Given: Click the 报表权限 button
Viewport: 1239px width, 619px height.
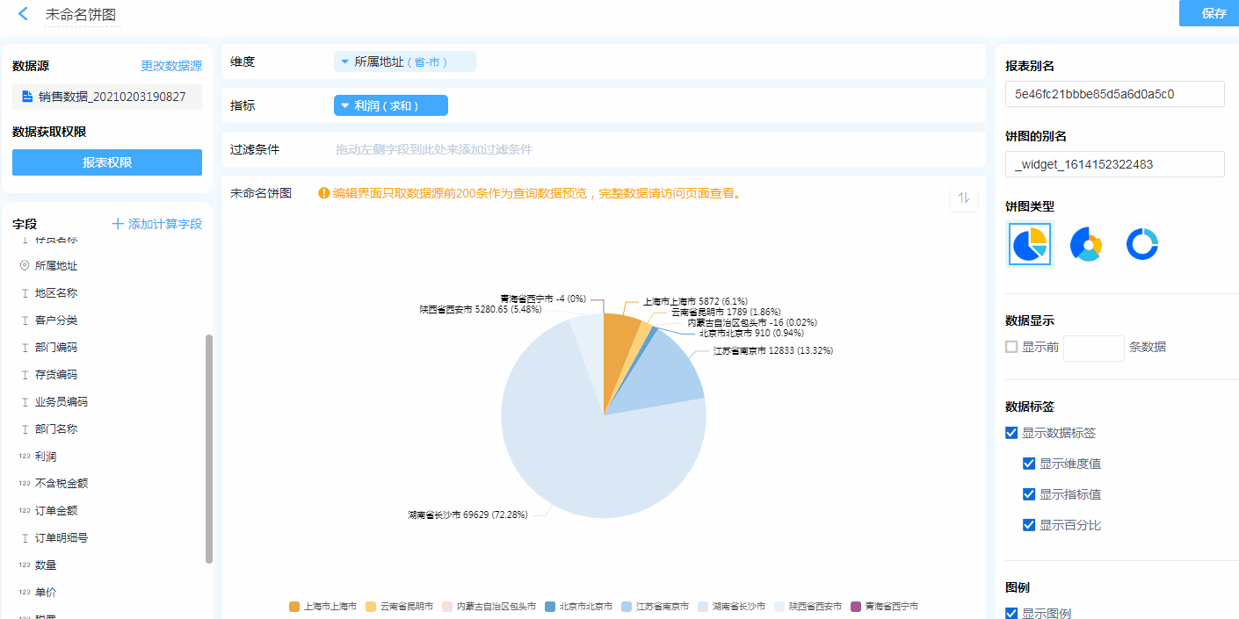Looking at the screenshot, I should pos(107,162).
